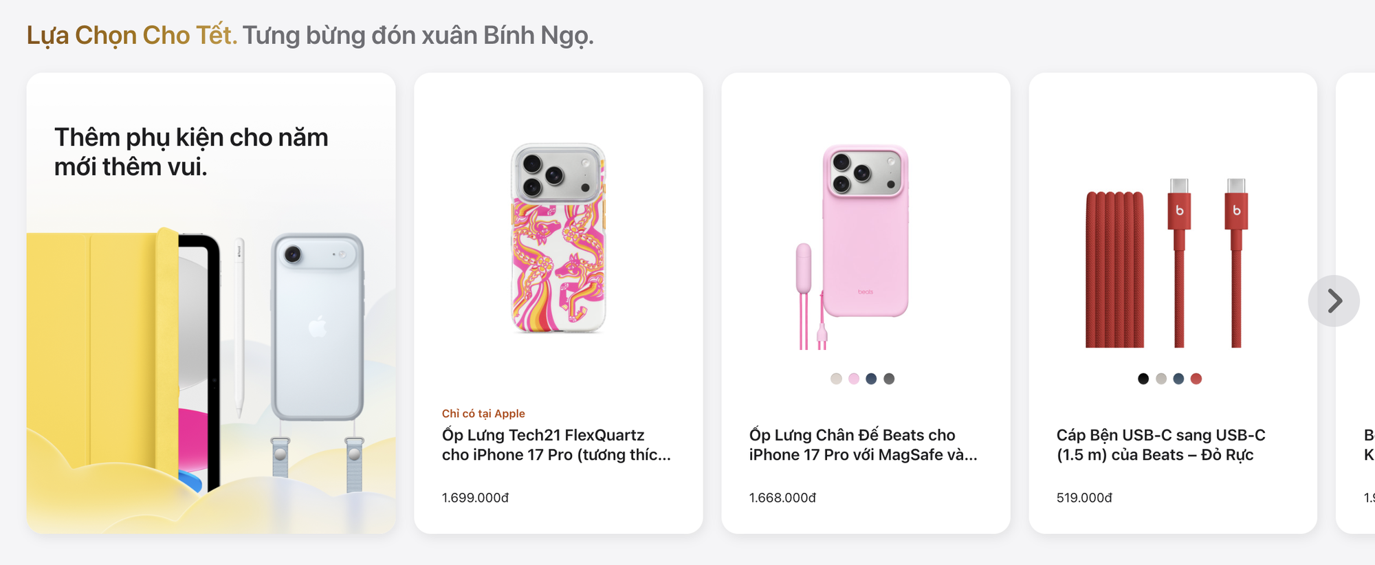The height and width of the screenshot is (565, 1375).
Task: Select the gray swatch for Beats cable
Action: click(1161, 379)
